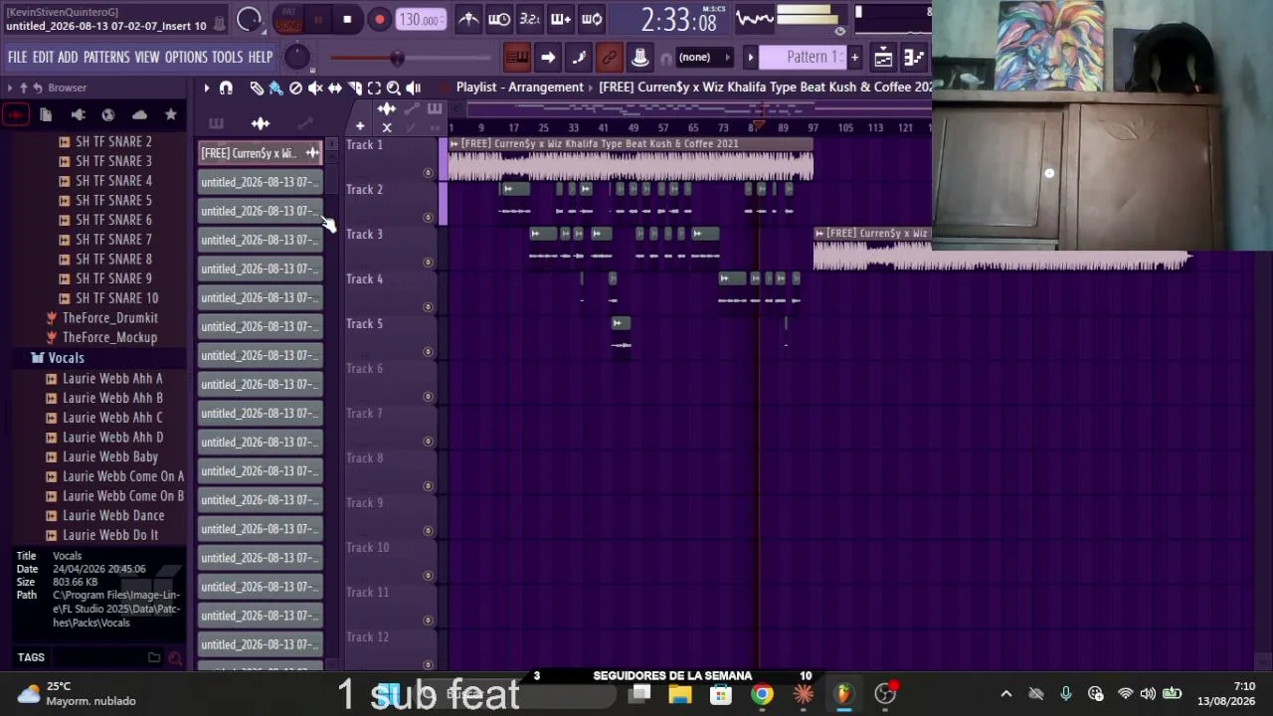Open the EDIT menu
This screenshot has height=716, width=1273.
pos(43,58)
